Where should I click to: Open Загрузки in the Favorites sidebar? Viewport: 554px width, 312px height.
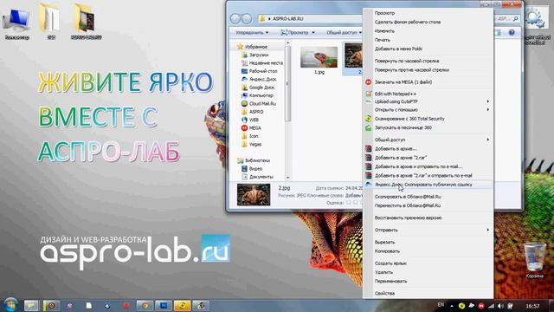(259, 55)
